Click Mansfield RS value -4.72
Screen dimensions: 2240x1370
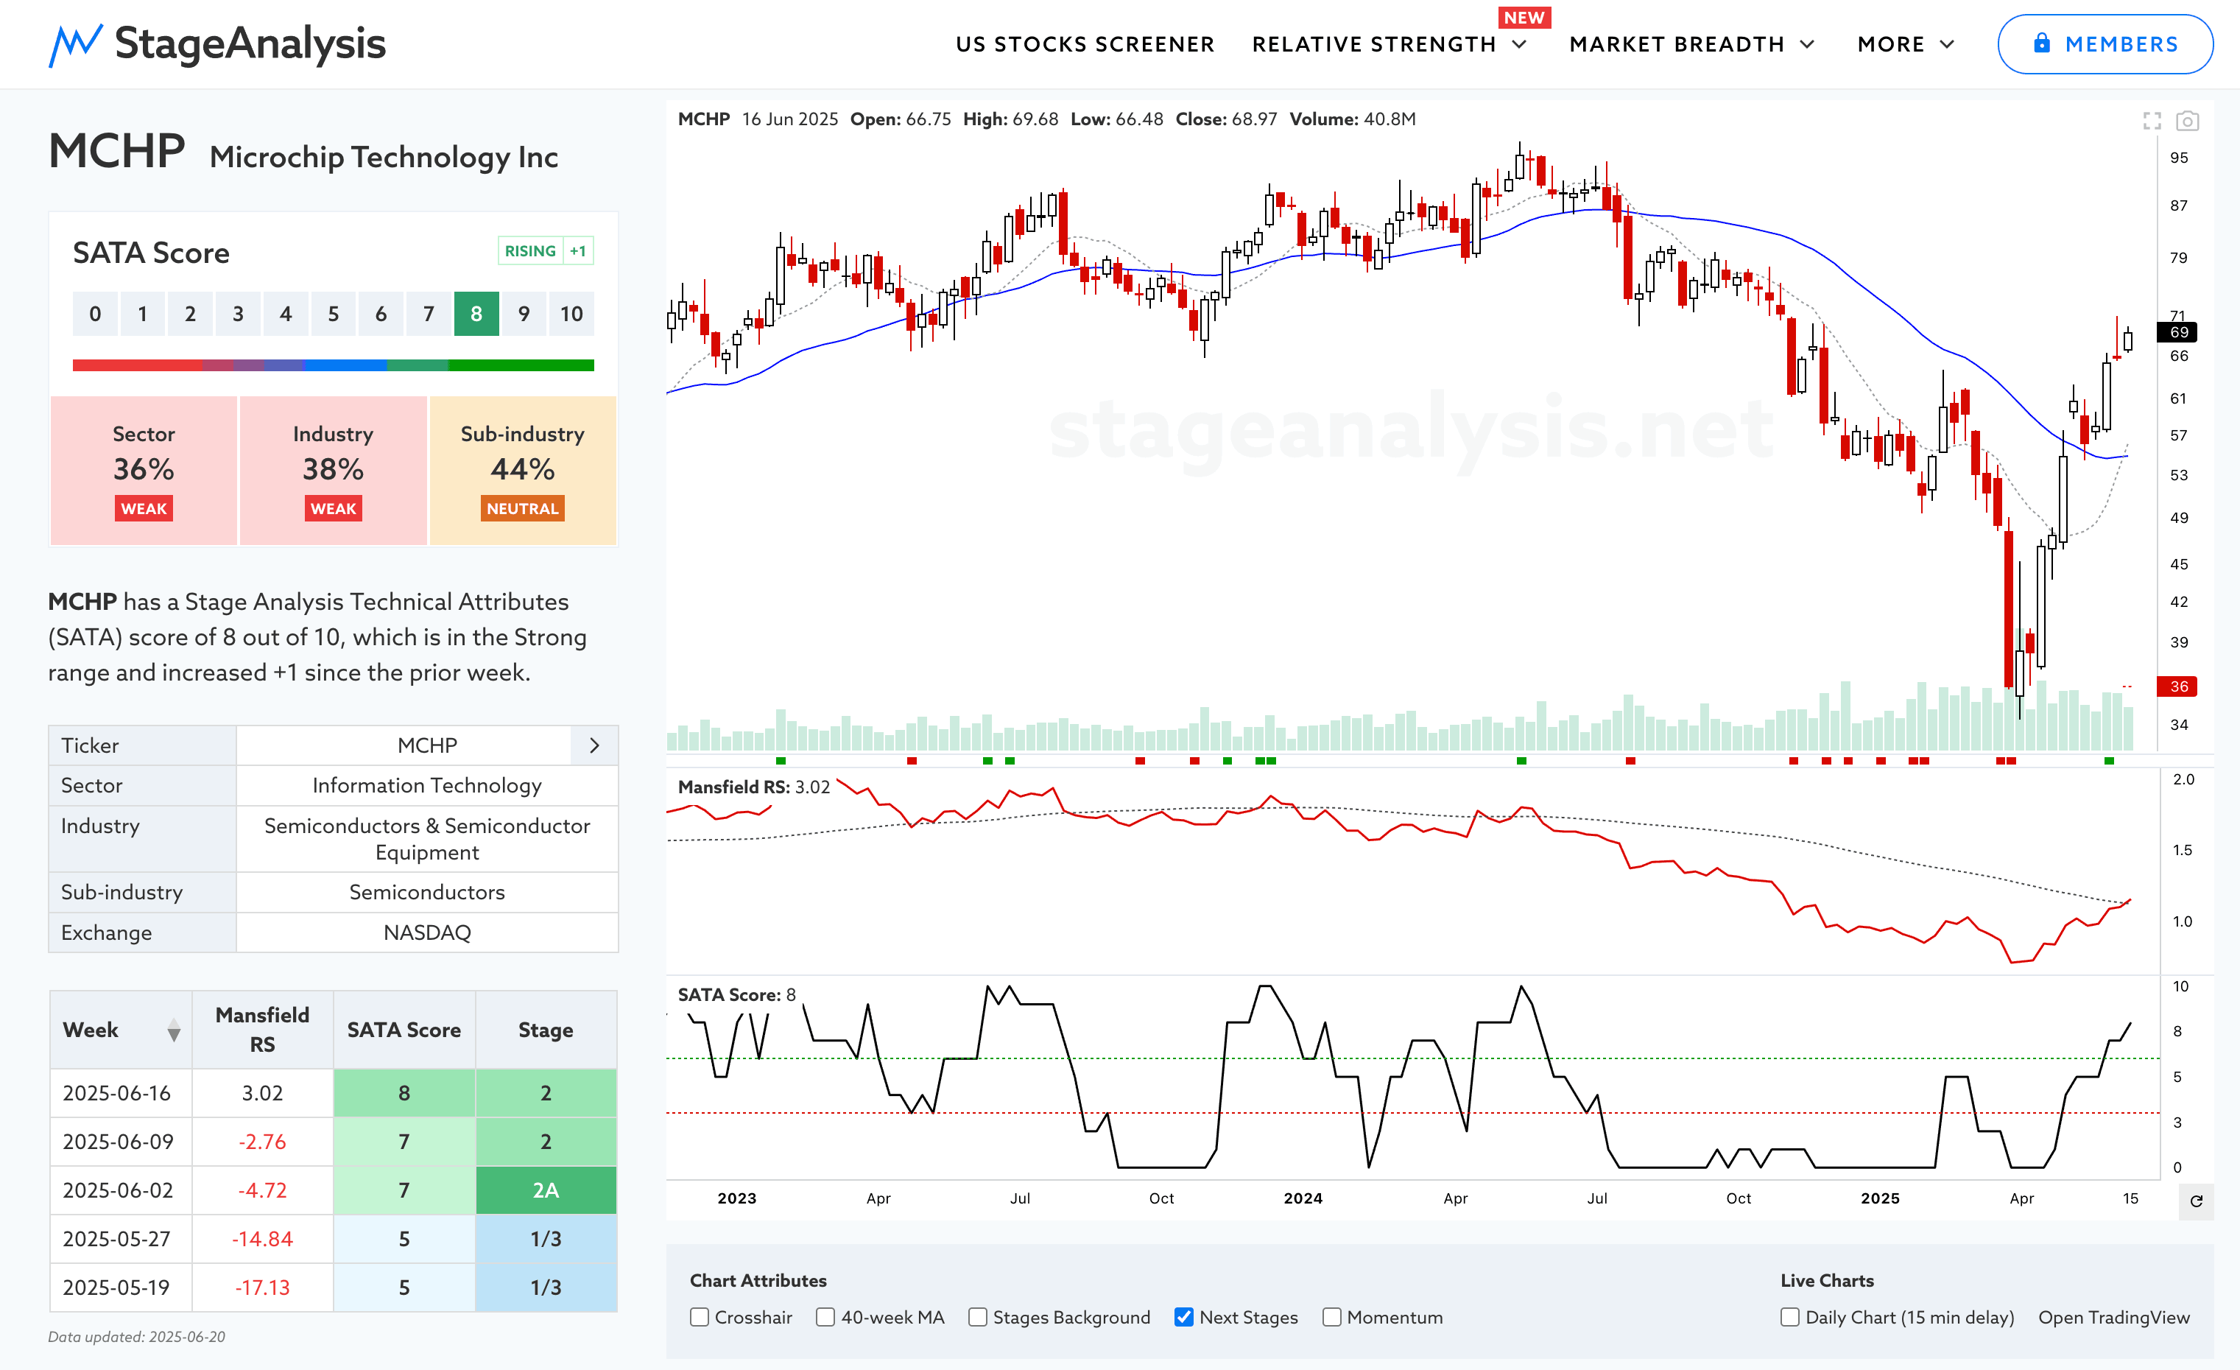pyautogui.click(x=262, y=1190)
